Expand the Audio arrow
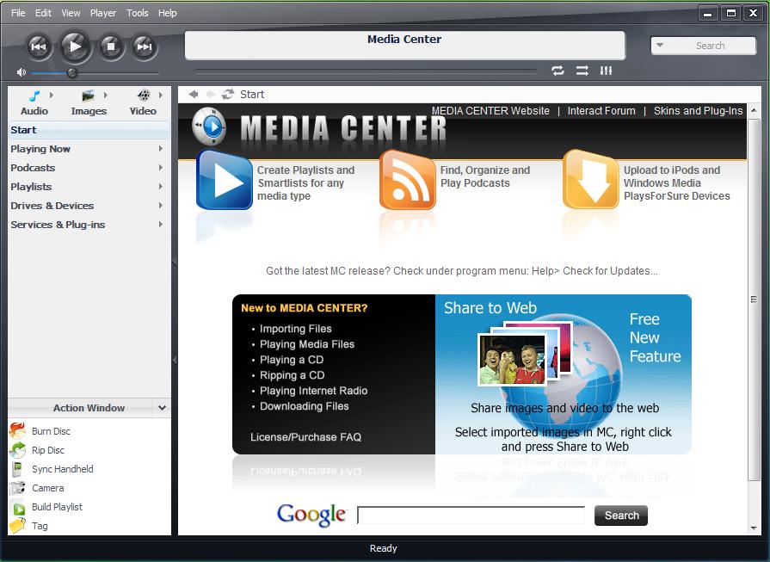Image resolution: width=770 pixels, height=562 pixels. [x=51, y=95]
